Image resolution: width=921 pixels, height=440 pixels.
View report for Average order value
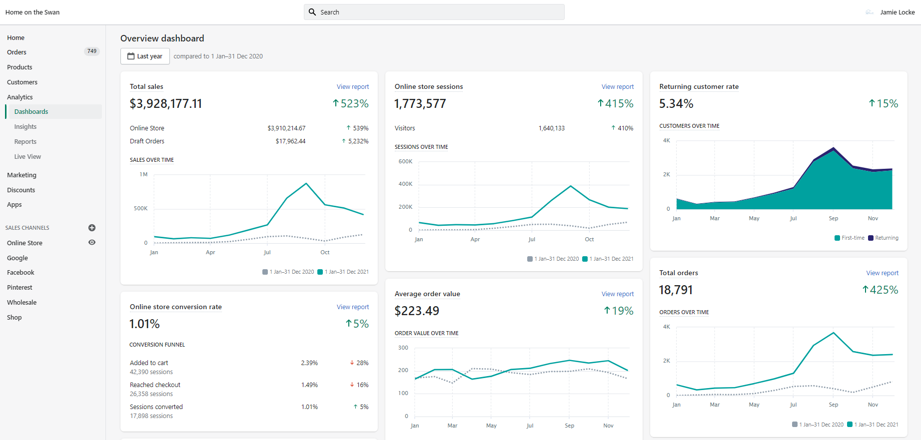pos(618,294)
